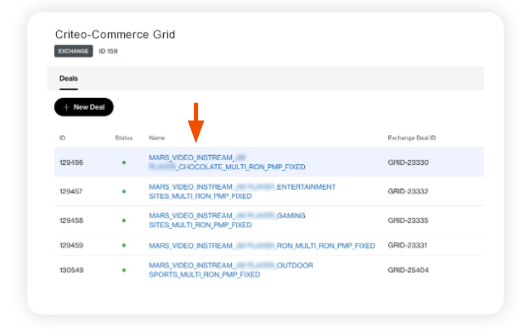
Task: Select exchange deal ID GRID-25404 cell
Action: [408, 270]
